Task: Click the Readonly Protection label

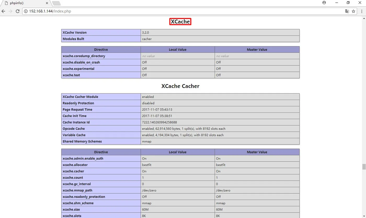Action: point(78,103)
